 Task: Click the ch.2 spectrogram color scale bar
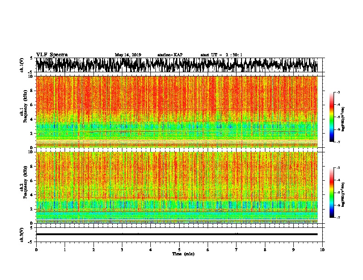click(x=332, y=193)
